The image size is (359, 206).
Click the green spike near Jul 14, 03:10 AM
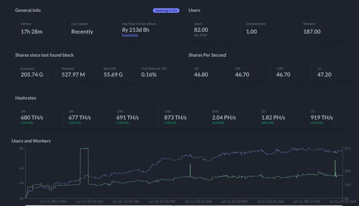pos(190,170)
